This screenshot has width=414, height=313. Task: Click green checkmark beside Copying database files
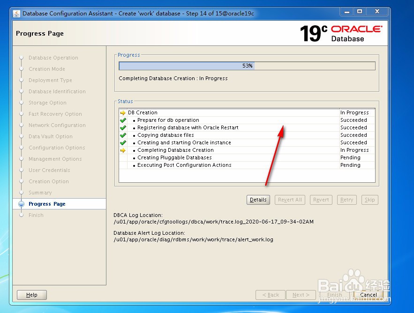pos(123,135)
